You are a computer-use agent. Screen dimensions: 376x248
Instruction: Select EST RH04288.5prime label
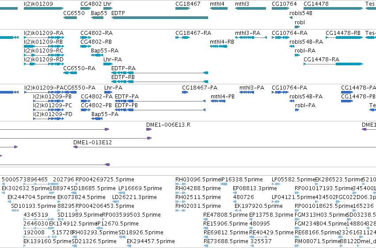pos(198,188)
